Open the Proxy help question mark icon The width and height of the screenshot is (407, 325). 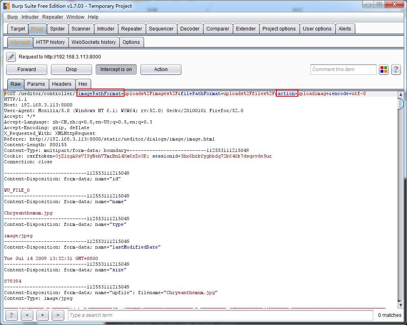pyautogui.click(x=396, y=69)
